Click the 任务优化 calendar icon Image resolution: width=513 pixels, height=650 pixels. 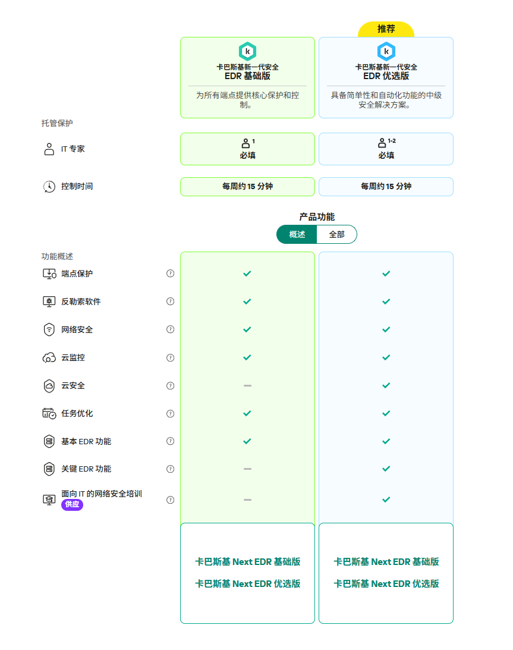49,413
